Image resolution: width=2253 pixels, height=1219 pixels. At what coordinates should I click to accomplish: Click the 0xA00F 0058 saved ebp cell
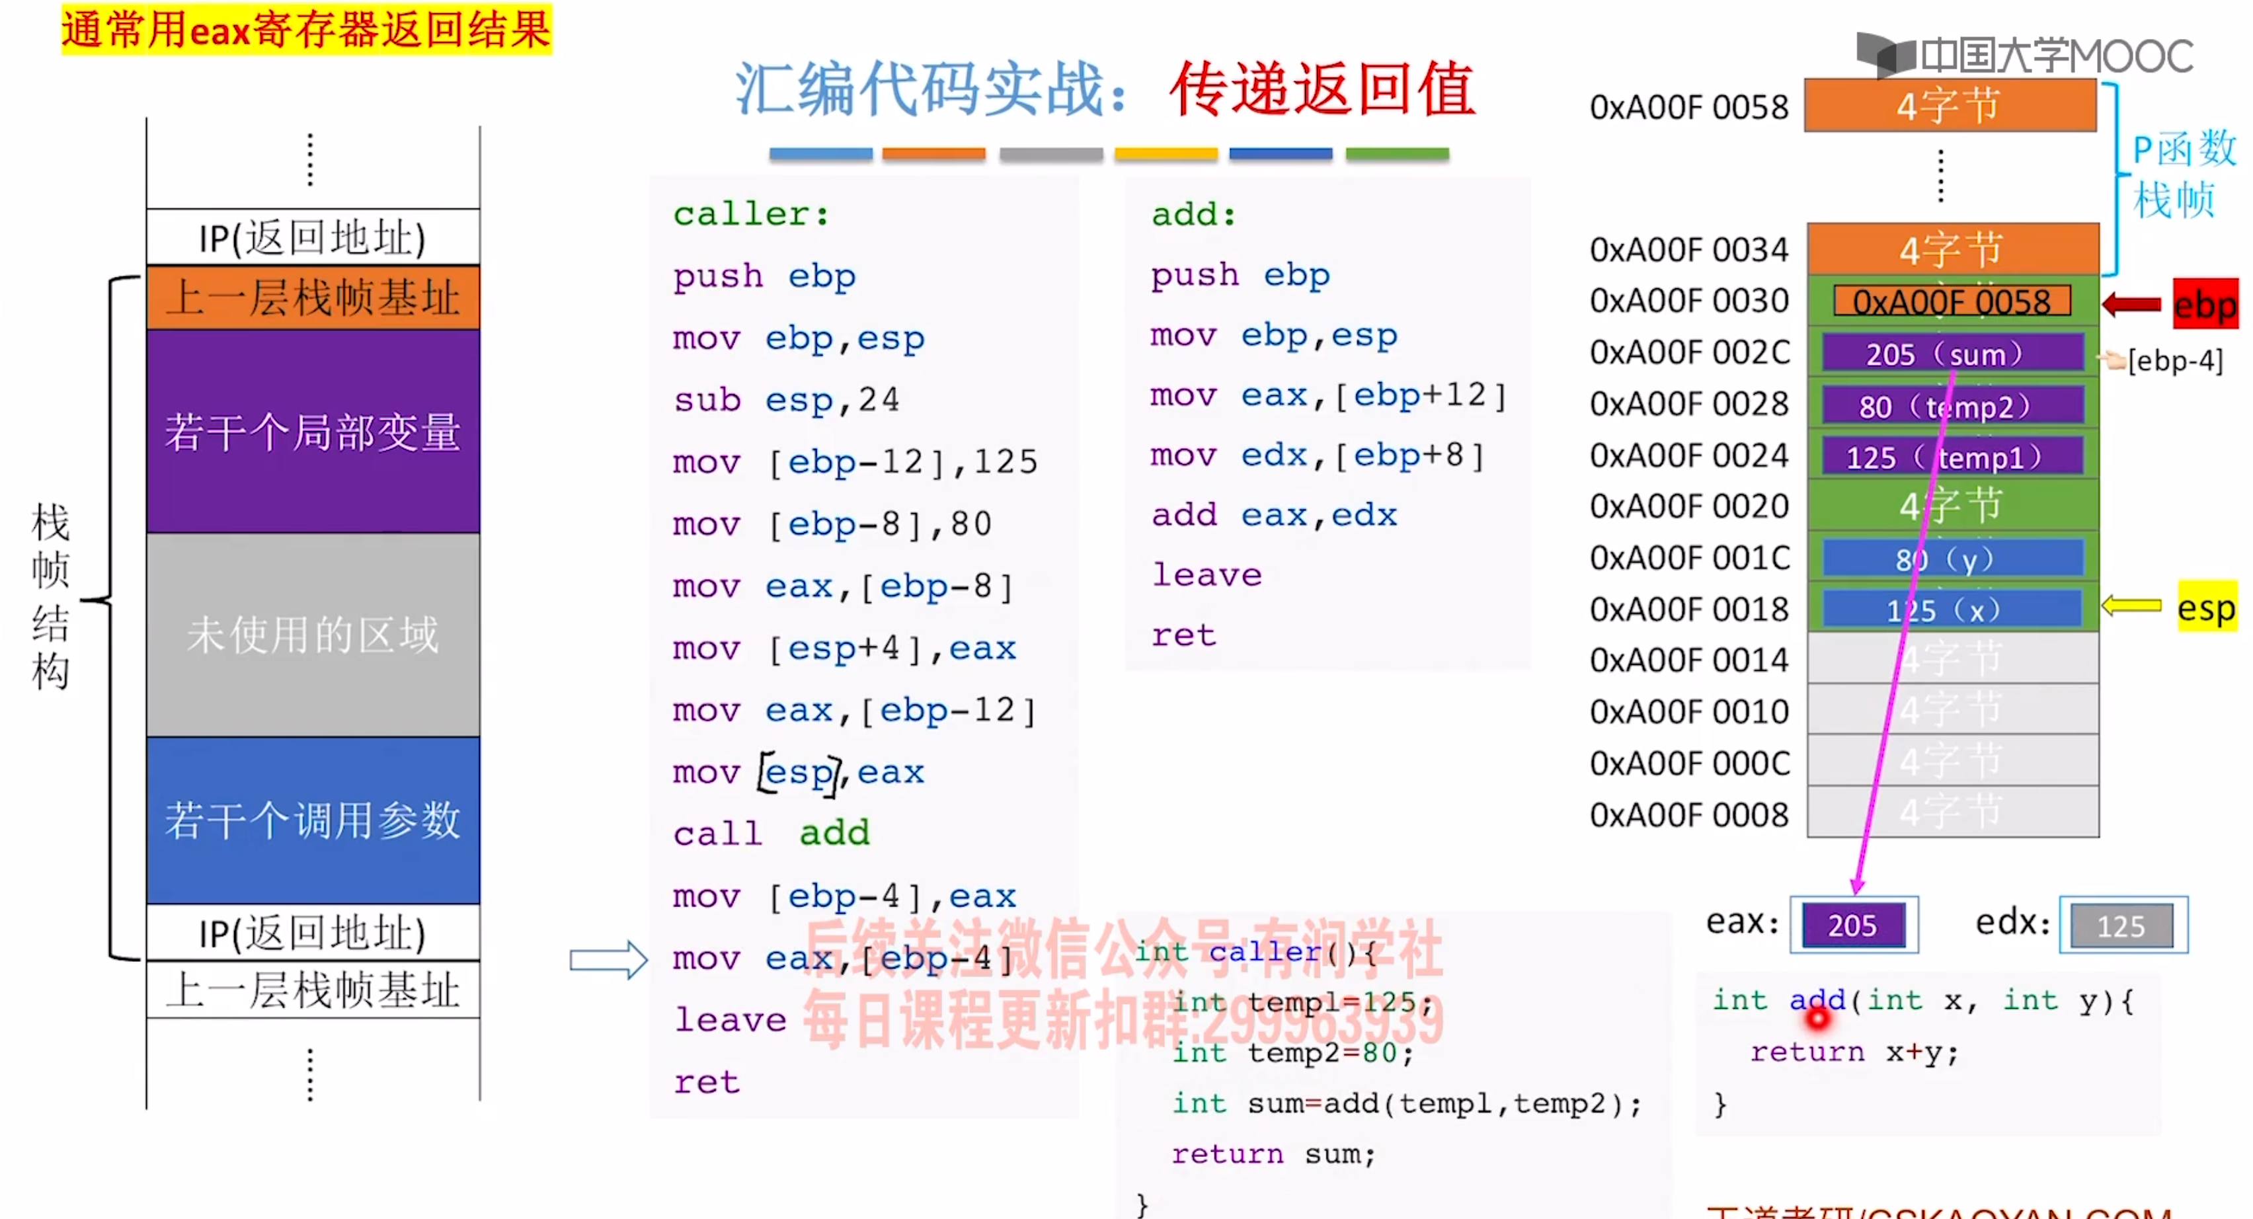click(1952, 301)
